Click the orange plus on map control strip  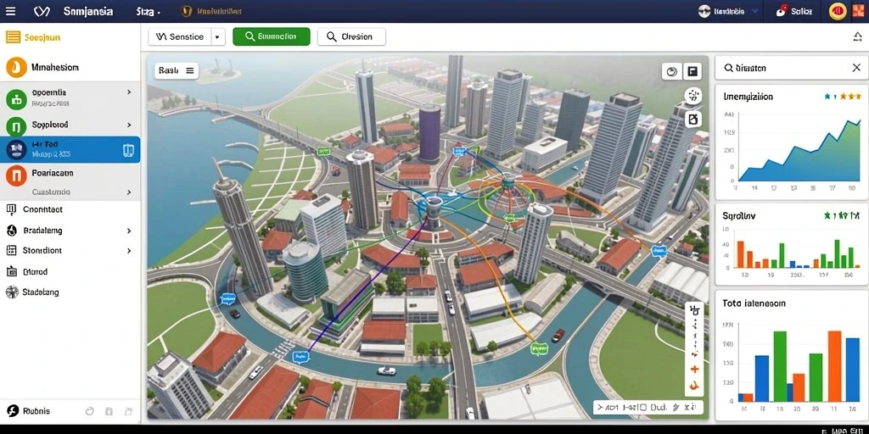694,370
